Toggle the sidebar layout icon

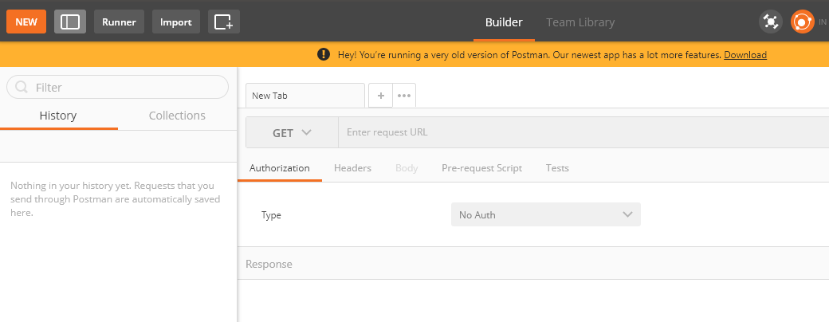[70, 22]
